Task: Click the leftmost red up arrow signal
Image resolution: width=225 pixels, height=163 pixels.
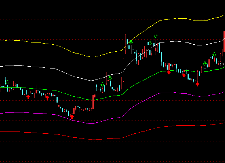Action: (28, 97)
